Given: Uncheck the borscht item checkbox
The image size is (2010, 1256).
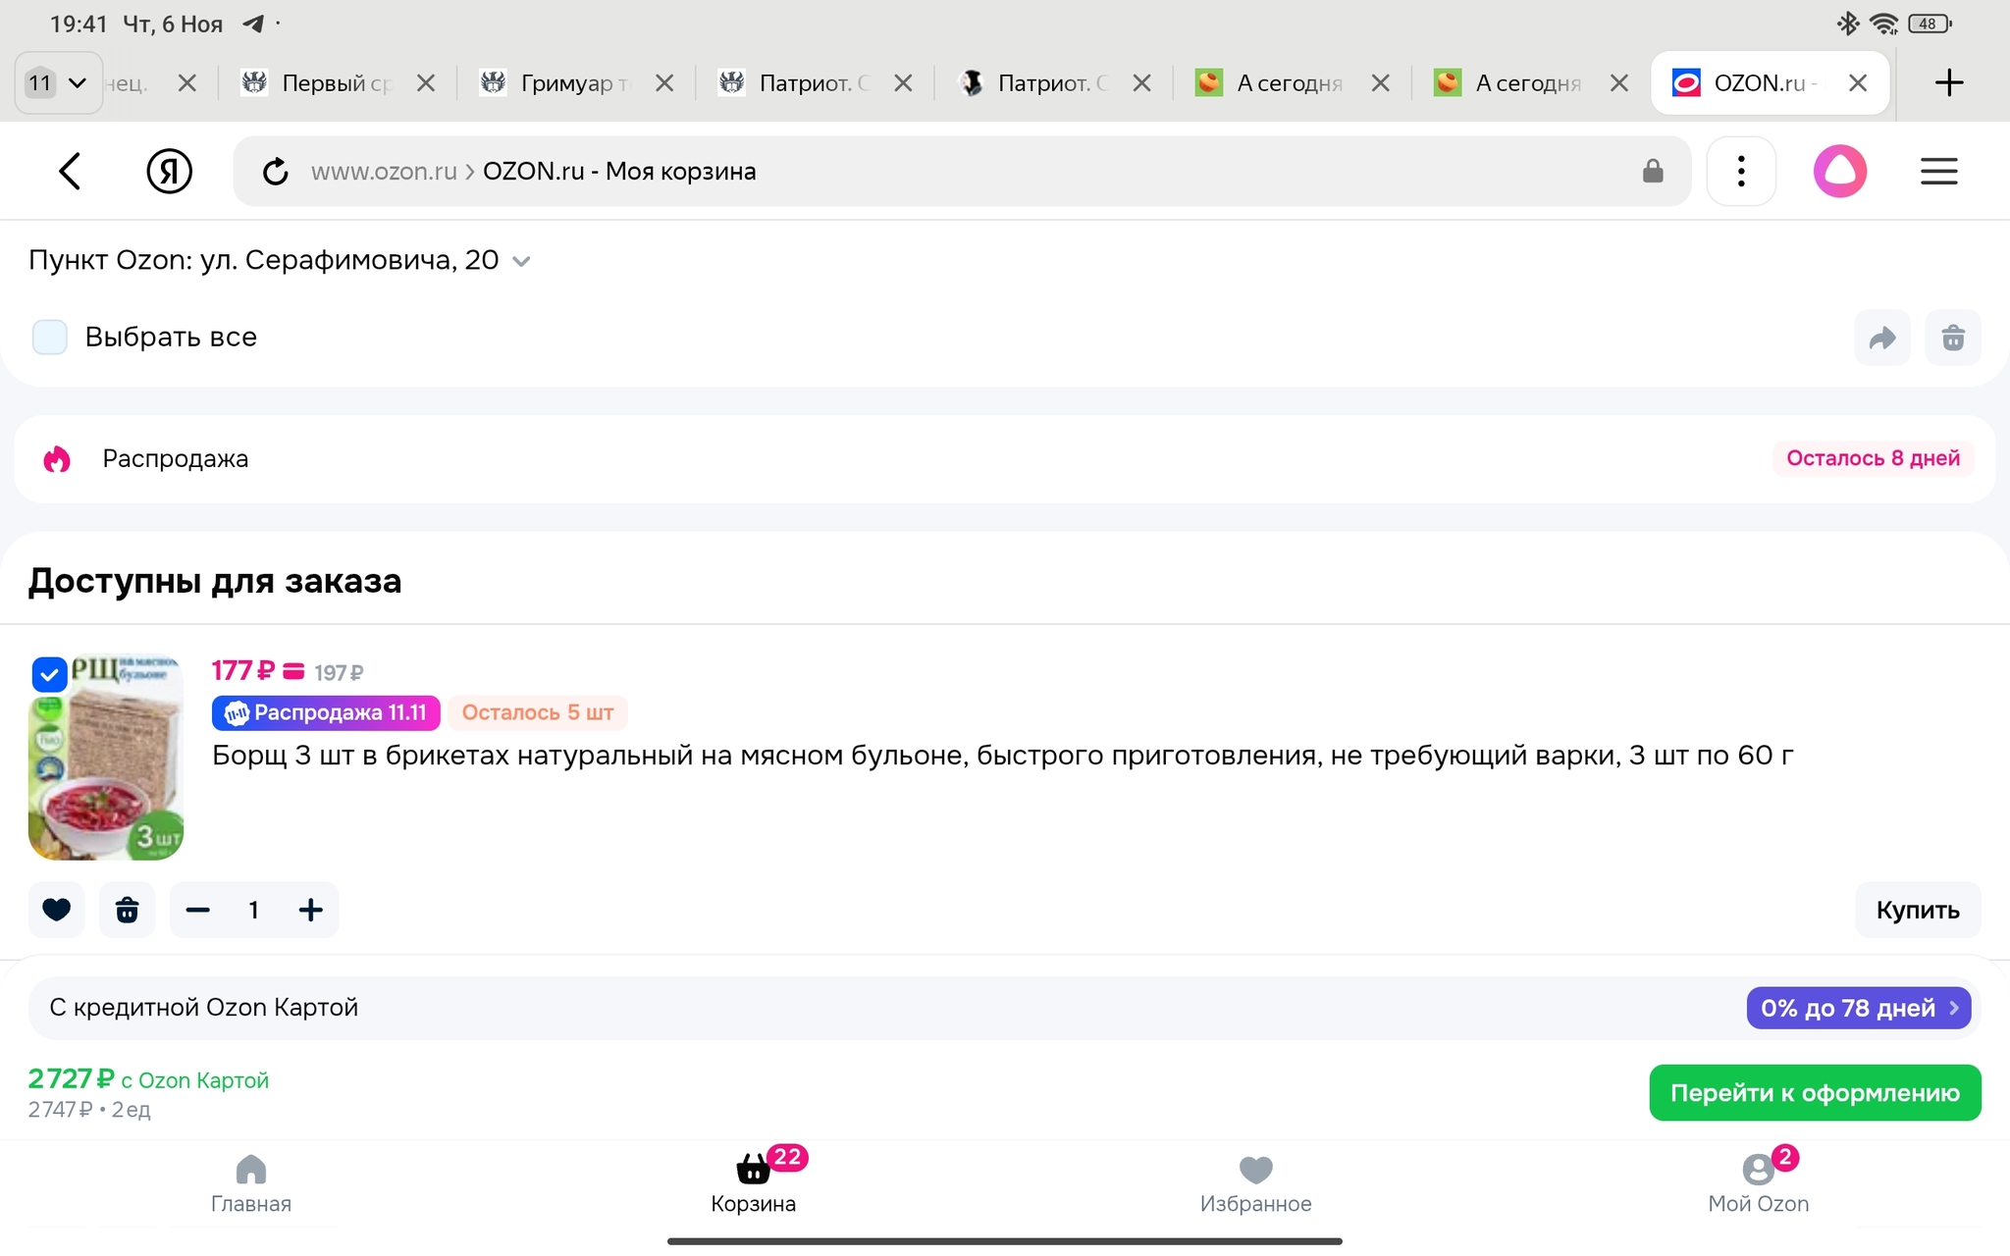Looking at the screenshot, I should [x=49, y=674].
